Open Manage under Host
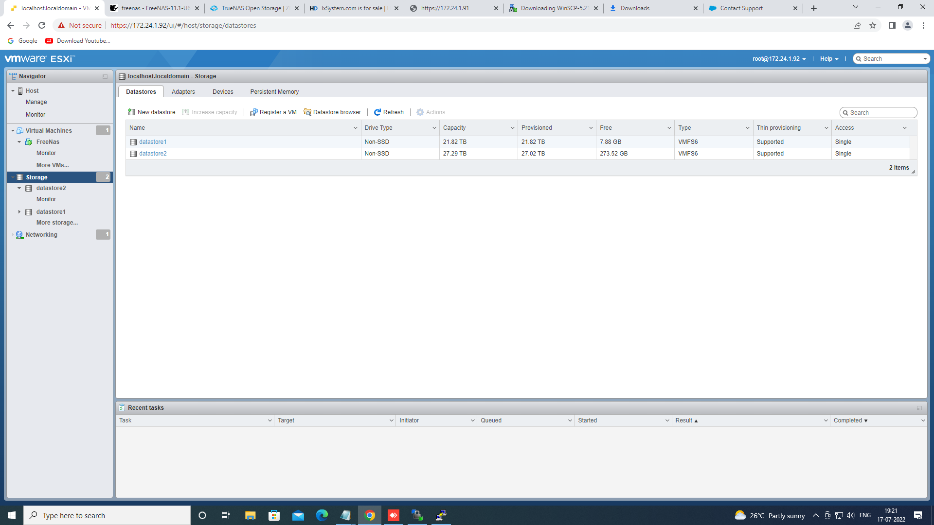The width and height of the screenshot is (934, 525). pos(36,102)
